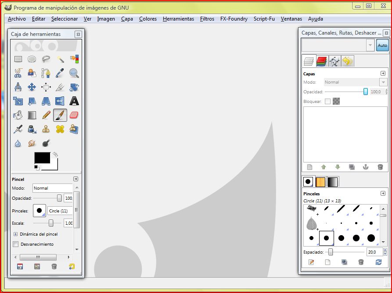
Task: Select the Measure compass tool
Action: [18, 87]
